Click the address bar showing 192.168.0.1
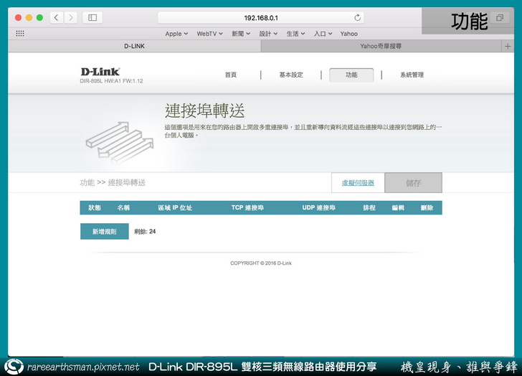Image resolution: width=522 pixels, height=376 pixels. [261, 17]
